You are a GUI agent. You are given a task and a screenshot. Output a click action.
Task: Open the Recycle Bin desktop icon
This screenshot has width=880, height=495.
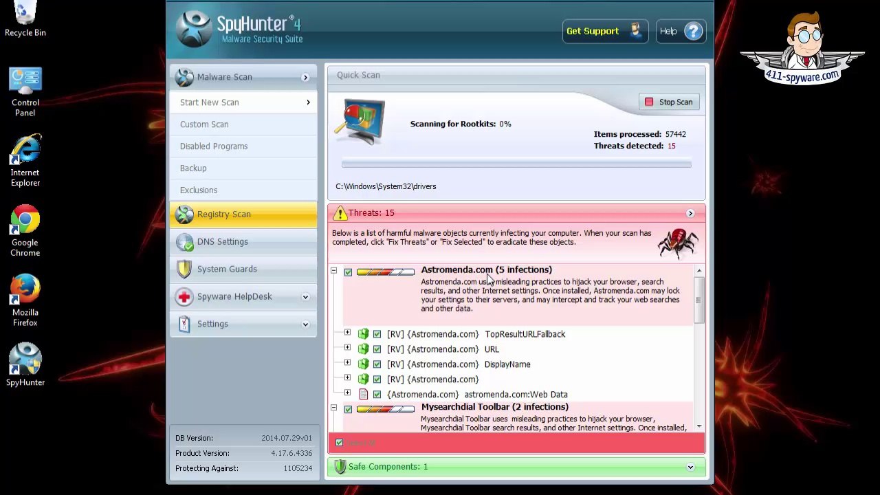25,19
